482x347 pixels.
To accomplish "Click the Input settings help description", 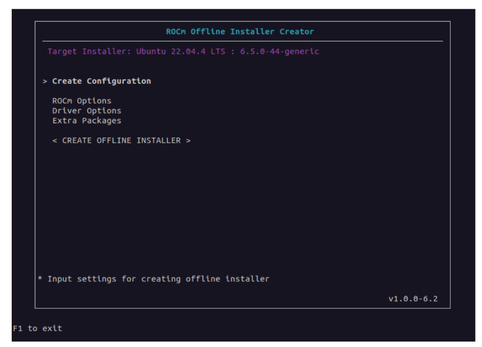I will tap(158, 279).
